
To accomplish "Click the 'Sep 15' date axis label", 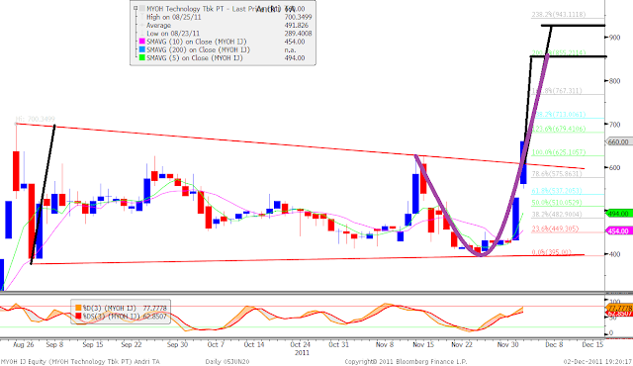I will click(x=93, y=344).
